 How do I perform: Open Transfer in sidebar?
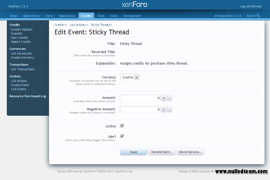click(17, 33)
